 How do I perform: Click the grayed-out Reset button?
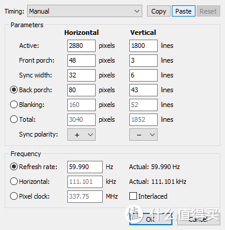208,11
